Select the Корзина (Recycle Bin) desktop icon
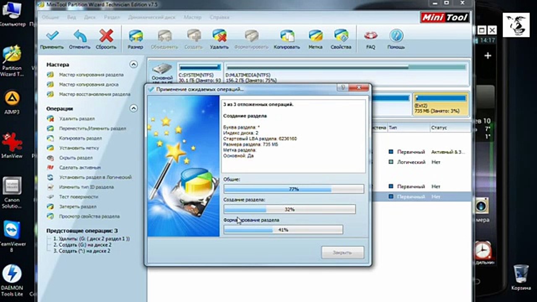 click(x=521, y=278)
